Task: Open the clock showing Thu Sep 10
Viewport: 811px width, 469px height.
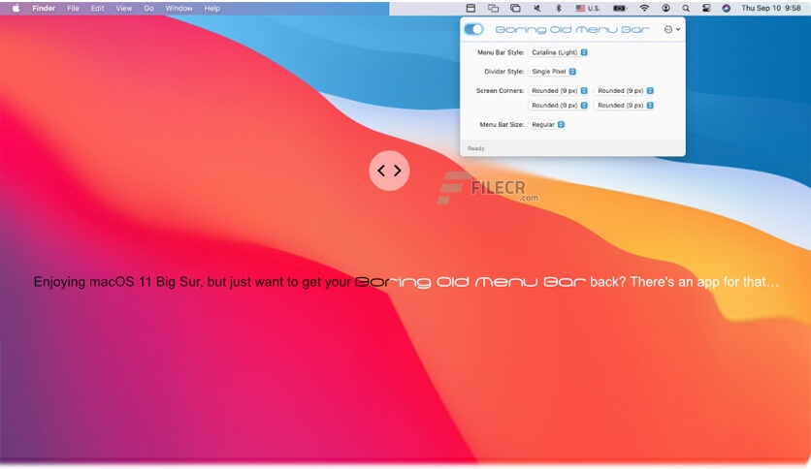Action: (x=771, y=9)
